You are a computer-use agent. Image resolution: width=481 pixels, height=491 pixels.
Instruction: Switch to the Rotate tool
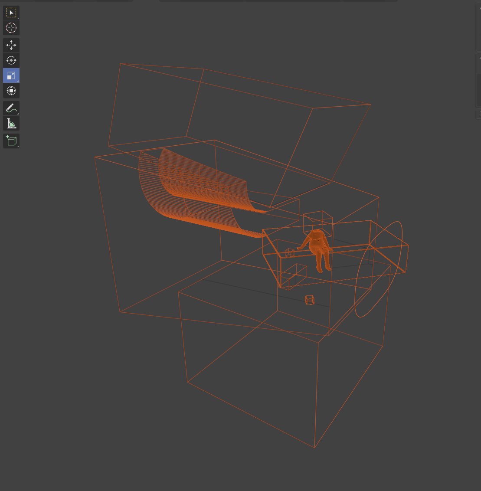click(x=11, y=60)
